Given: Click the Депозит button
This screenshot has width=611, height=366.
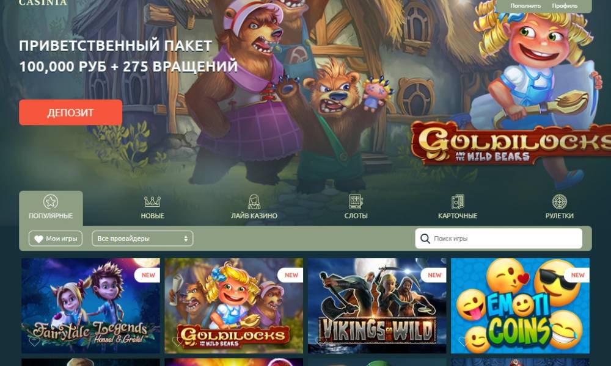Looking at the screenshot, I should [x=70, y=112].
